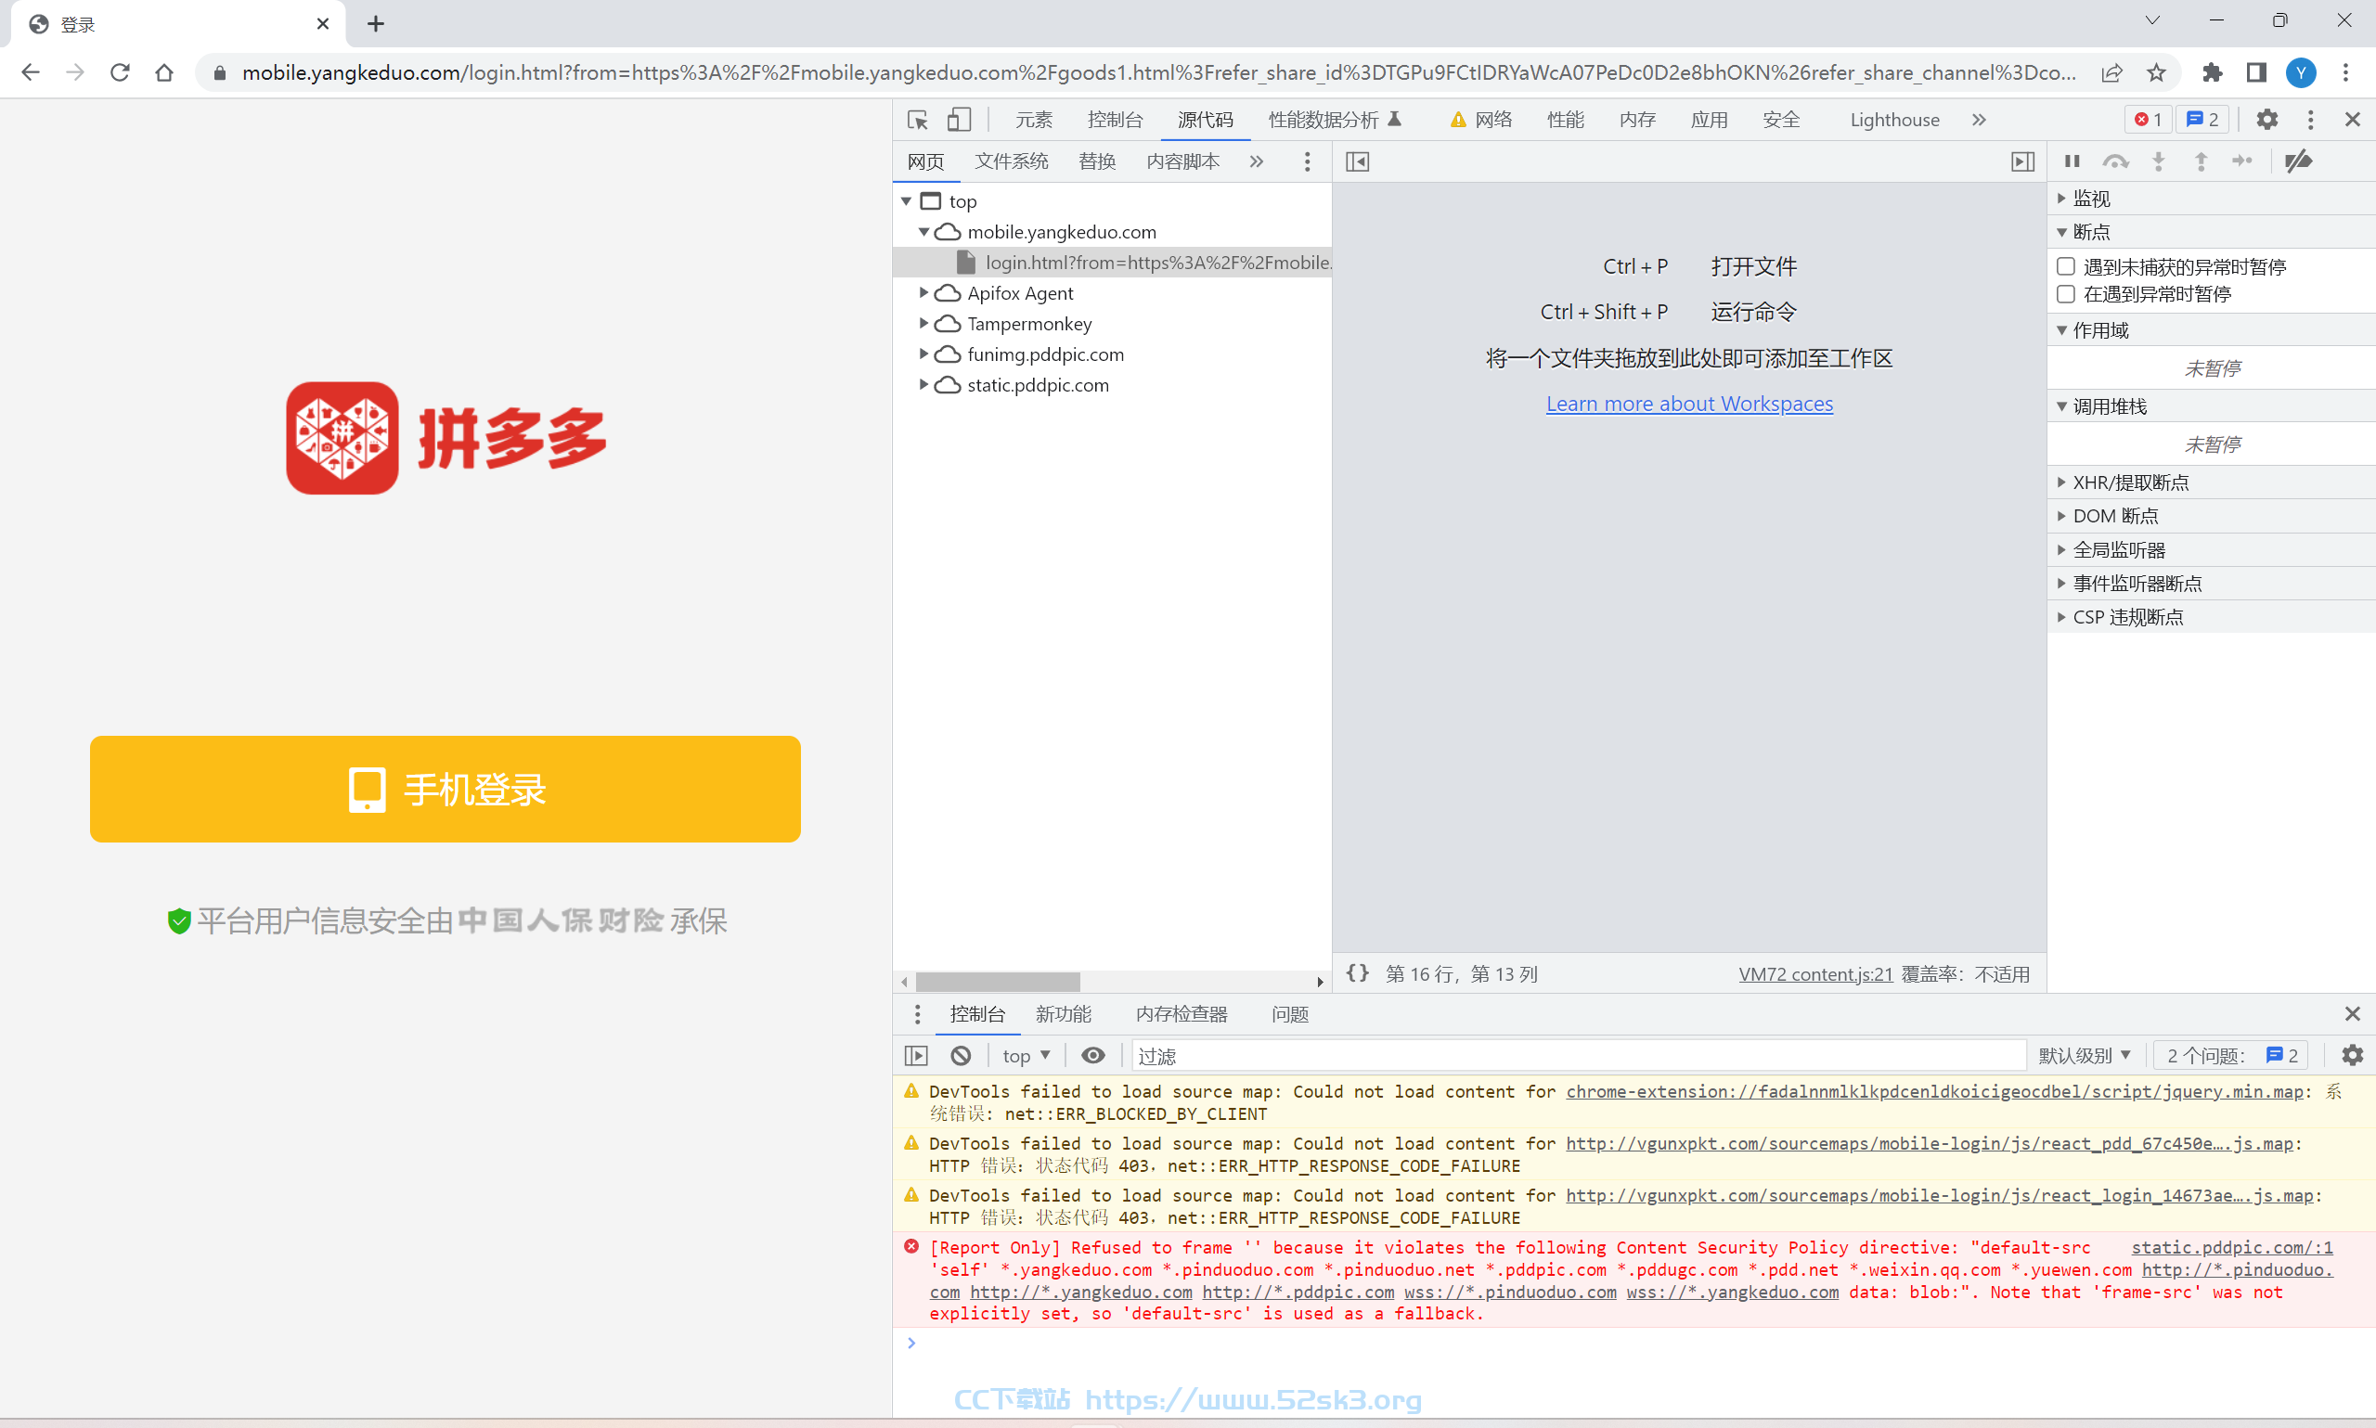Viewport: 2376px width, 1428px height.
Task: Switch to Lighthouse tab
Action: (1894, 120)
